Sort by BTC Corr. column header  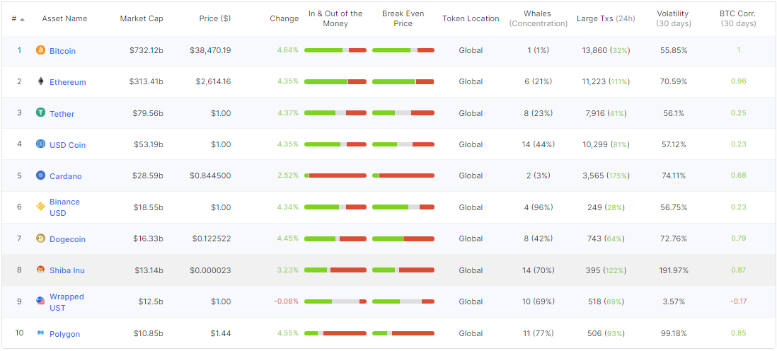click(737, 18)
